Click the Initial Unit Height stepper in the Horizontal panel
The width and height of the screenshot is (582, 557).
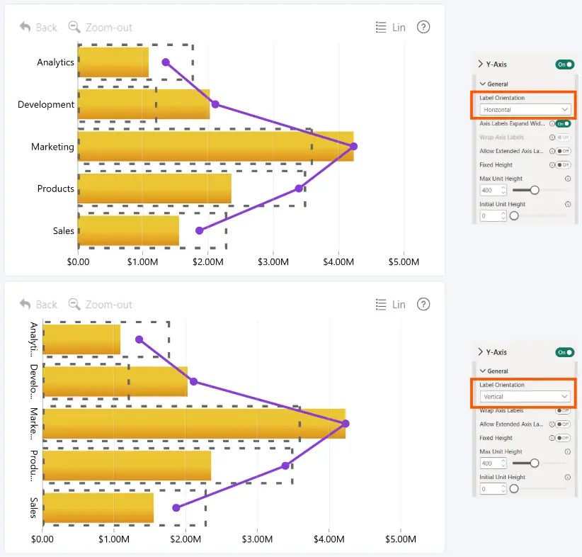click(x=503, y=216)
